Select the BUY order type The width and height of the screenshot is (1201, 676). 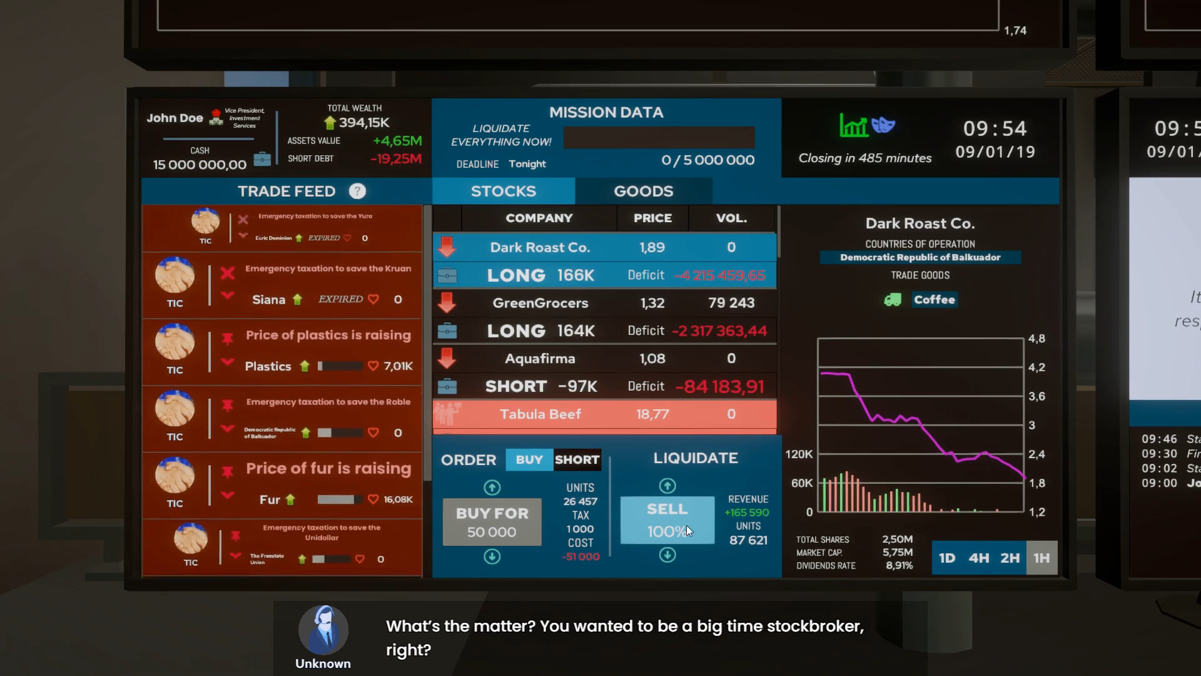(528, 460)
